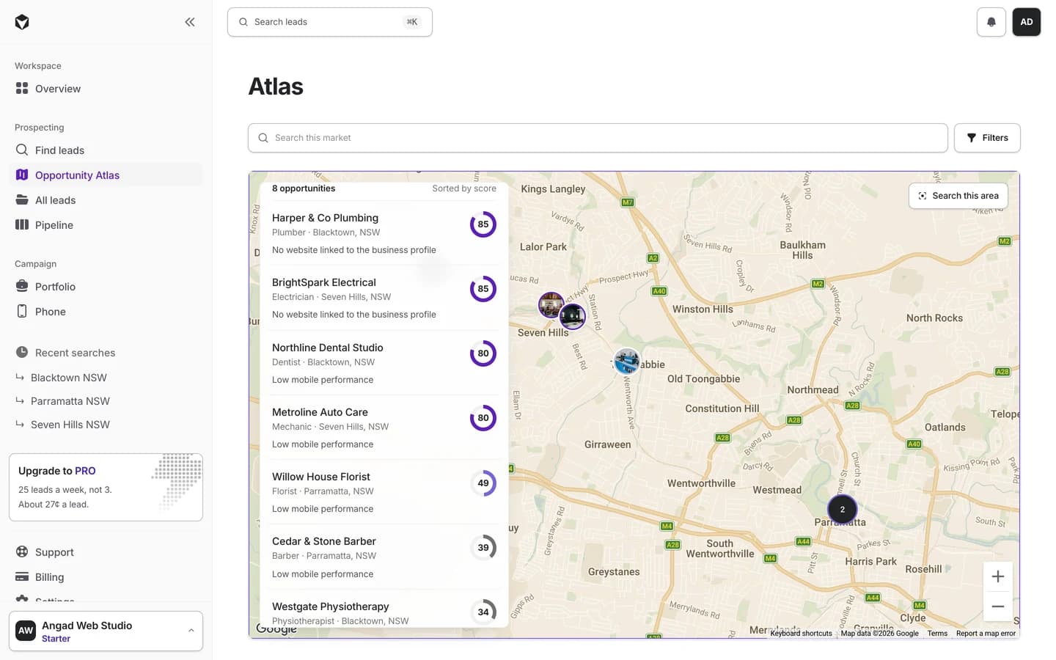Click the All leads folder icon
The height and width of the screenshot is (660, 1056).
click(22, 199)
